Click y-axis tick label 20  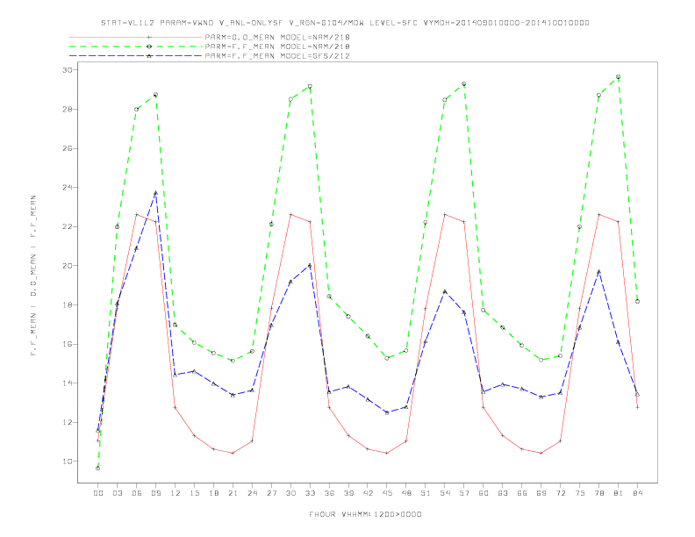click(68, 266)
